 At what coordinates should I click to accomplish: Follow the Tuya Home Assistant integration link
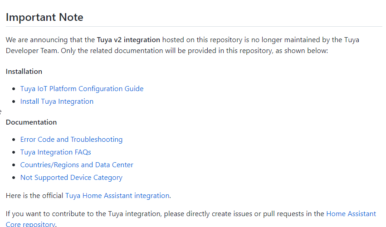(117, 196)
